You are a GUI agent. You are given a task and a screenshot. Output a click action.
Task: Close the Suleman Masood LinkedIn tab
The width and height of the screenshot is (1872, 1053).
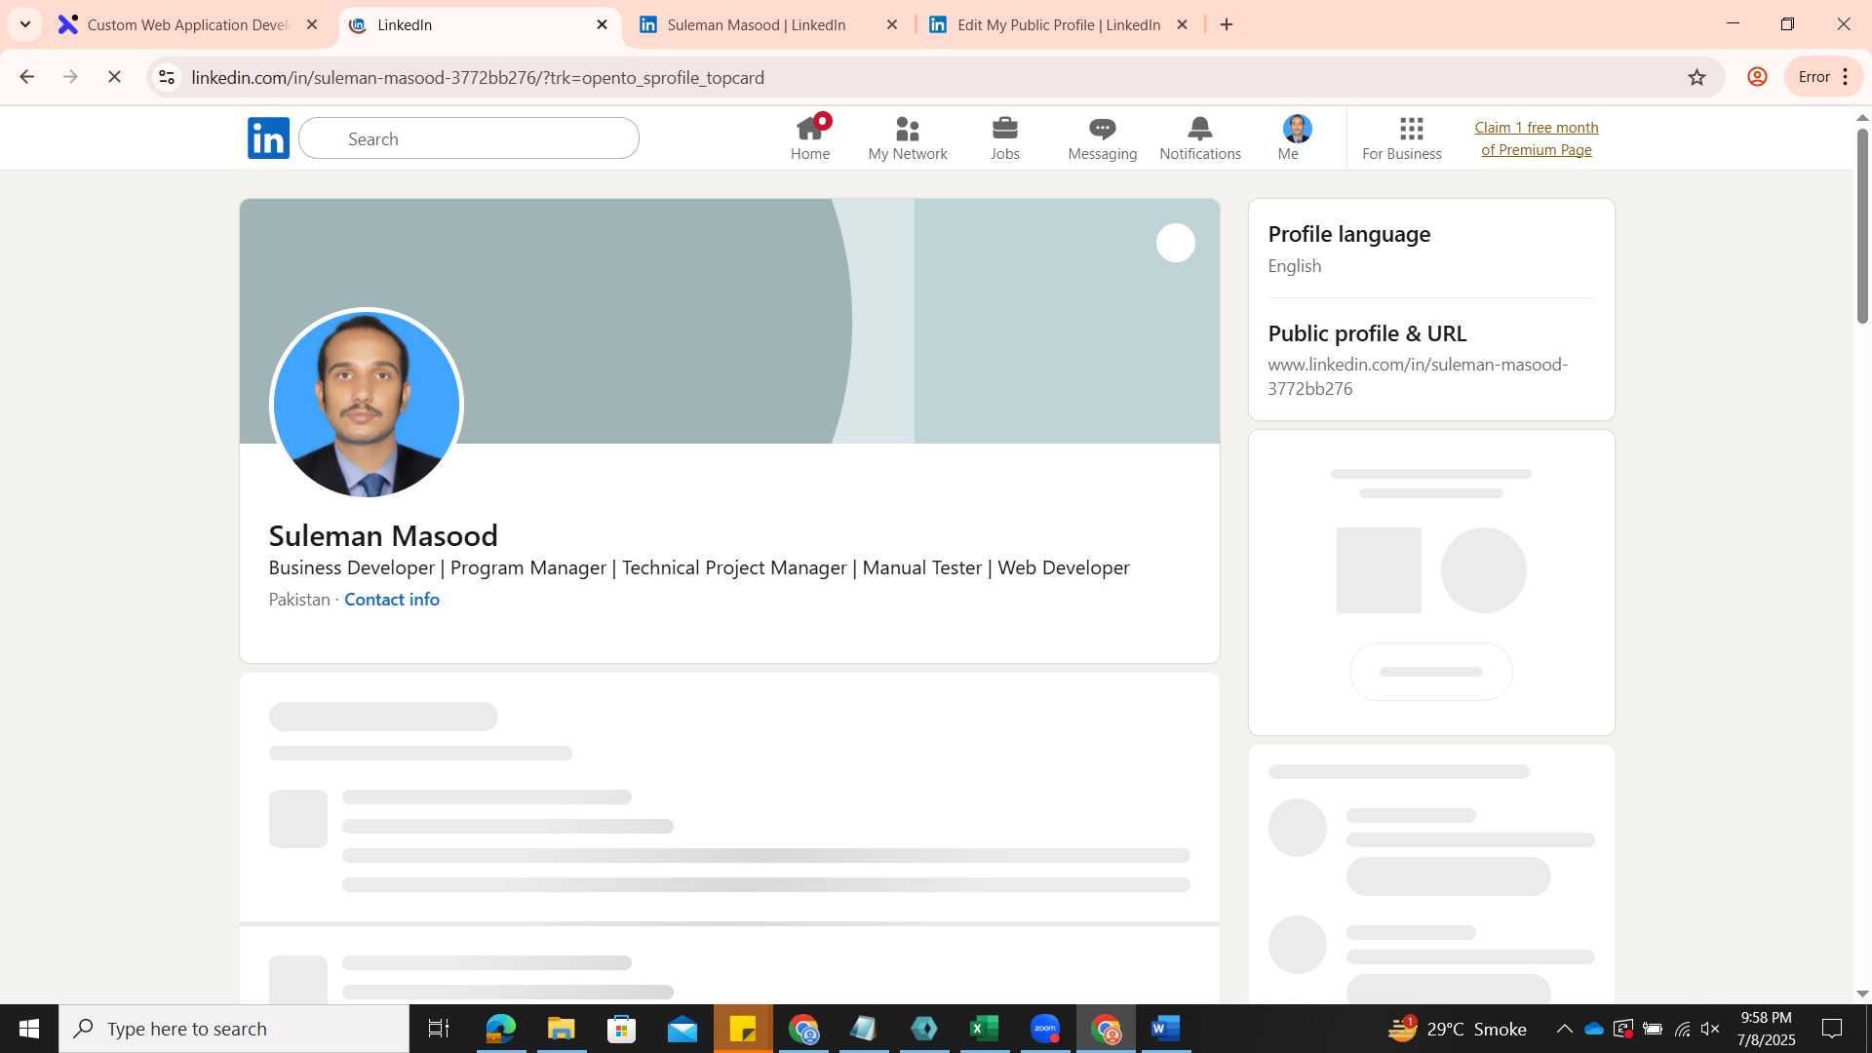pos(892,24)
